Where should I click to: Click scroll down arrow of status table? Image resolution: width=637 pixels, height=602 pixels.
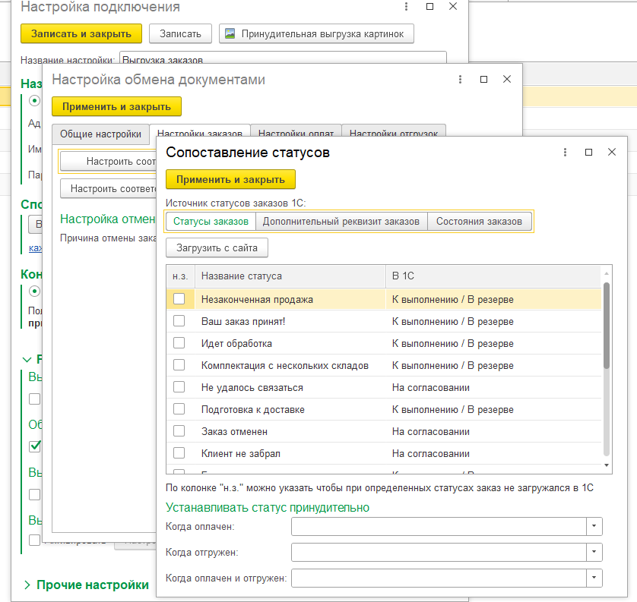coord(607,465)
